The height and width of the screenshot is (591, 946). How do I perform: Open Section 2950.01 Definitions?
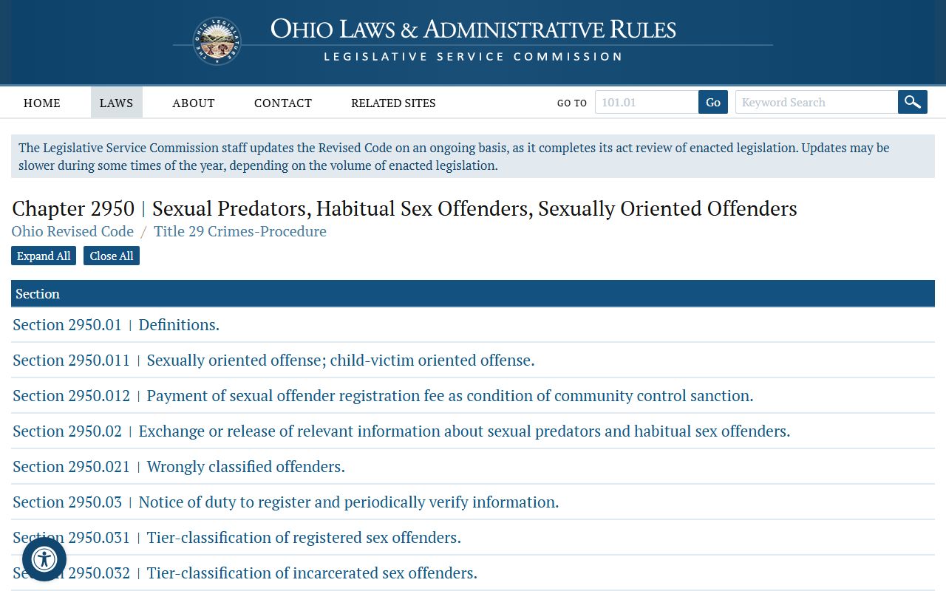pyautogui.click(x=116, y=324)
